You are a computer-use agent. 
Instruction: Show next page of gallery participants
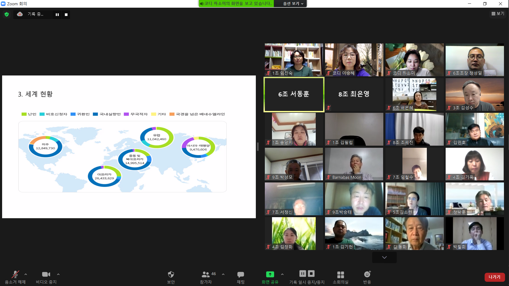click(384, 257)
